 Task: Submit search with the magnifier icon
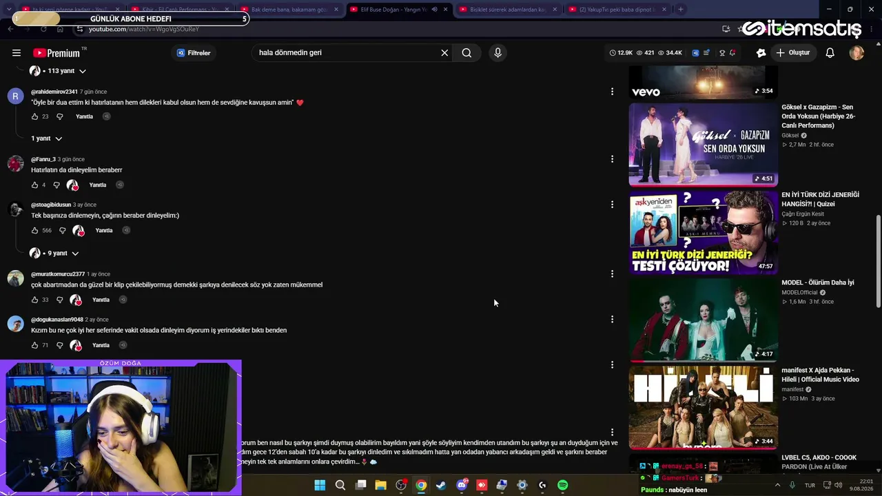[466, 53]
